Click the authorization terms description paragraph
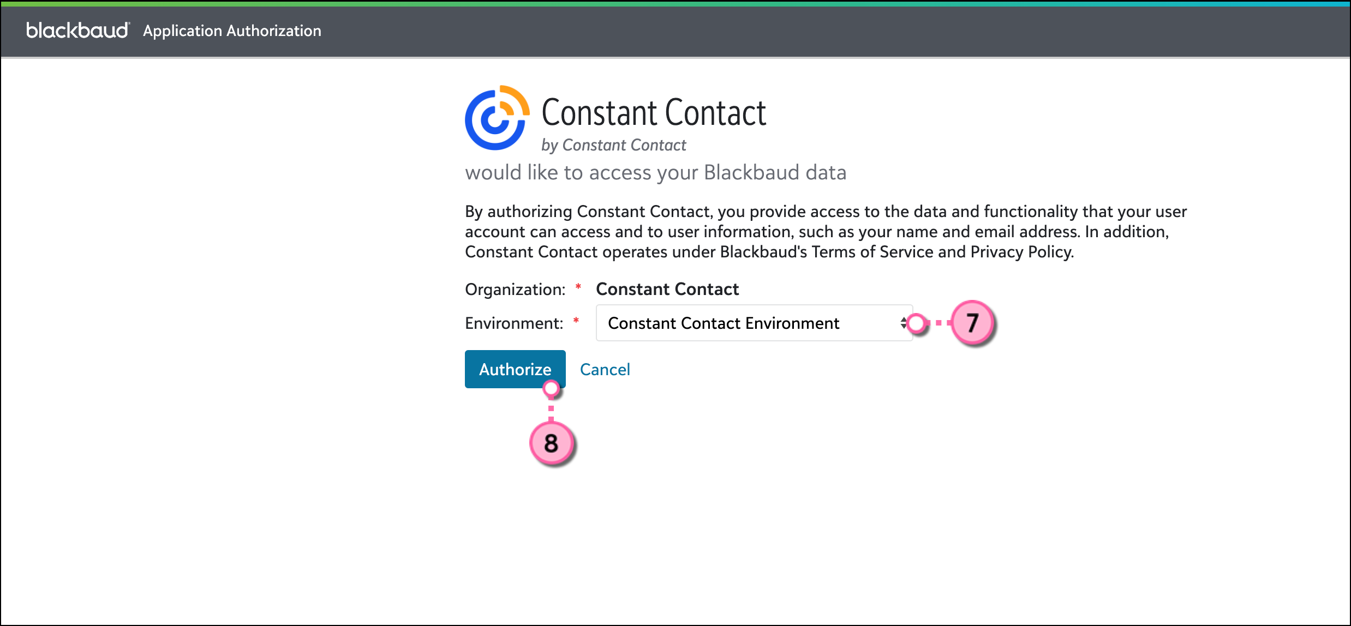Screen dimensions: 1351x626 [825, 232]
